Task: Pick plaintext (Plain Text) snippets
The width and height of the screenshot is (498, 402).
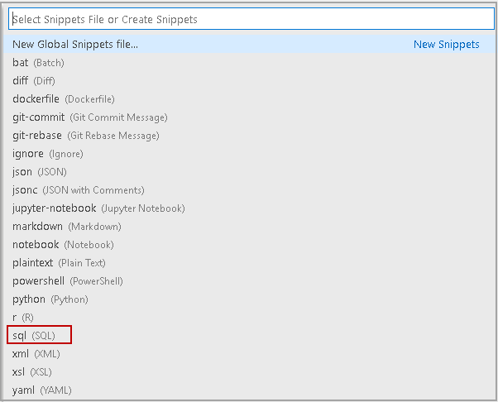Action: pyautogui.click(x=59, y=263)
